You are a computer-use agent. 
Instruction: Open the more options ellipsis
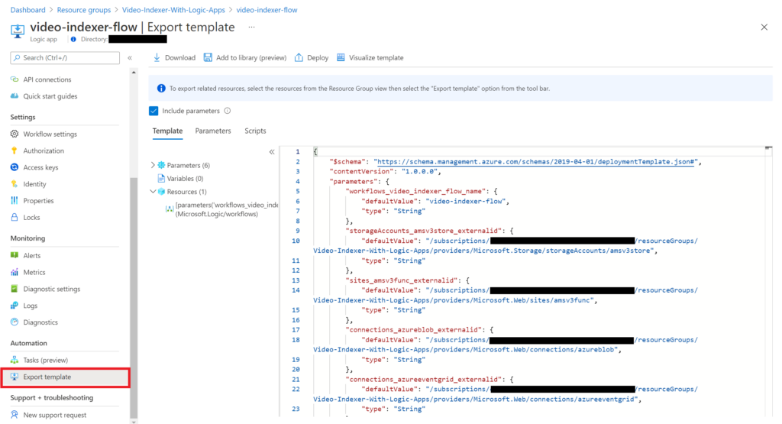coord(251,27)
